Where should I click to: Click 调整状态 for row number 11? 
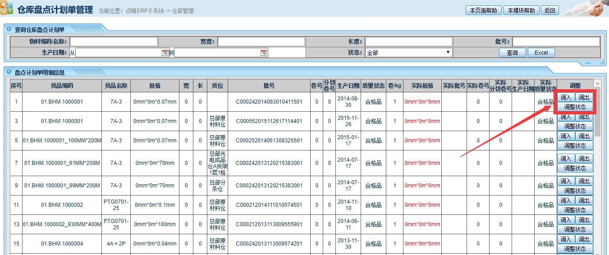pos(575,210)
